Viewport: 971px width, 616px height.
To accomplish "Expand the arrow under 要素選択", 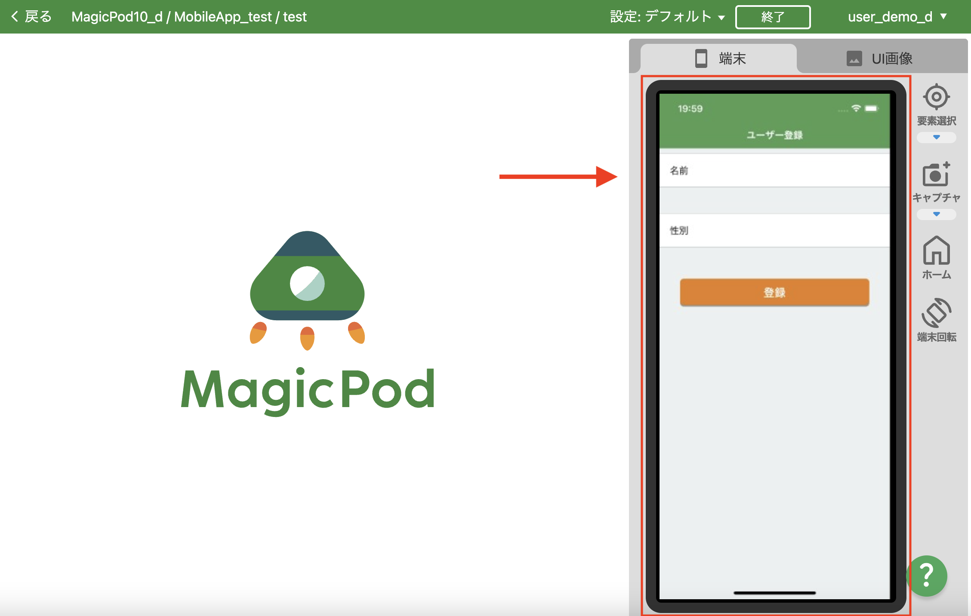I will click(936, 137).
